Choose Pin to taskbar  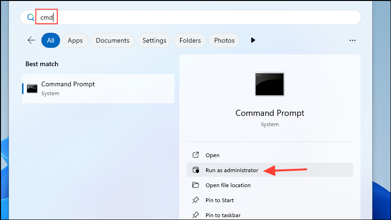(x=270, y=215)
